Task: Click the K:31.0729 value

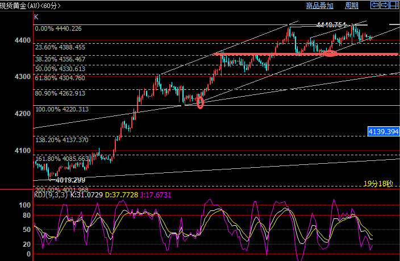Action: pyautogui.click(x=86, y=195)
